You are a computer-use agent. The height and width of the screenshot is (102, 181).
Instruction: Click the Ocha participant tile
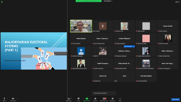(124, 76)
